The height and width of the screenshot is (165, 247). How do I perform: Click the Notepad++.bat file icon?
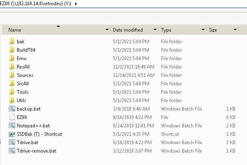(x=12, y=126)
